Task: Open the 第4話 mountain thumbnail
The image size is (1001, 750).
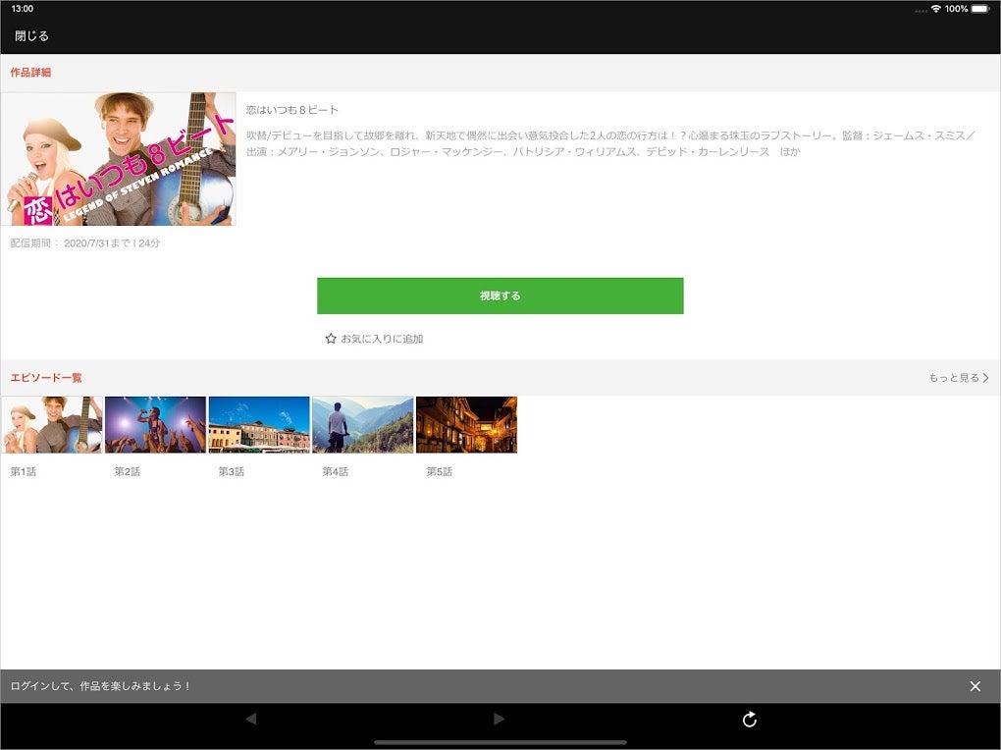Action: pos(362,425)
